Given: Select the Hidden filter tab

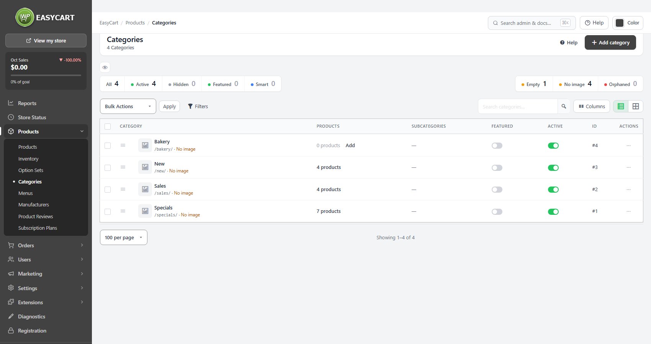Looking at the screenshot, I should (182, 84).
